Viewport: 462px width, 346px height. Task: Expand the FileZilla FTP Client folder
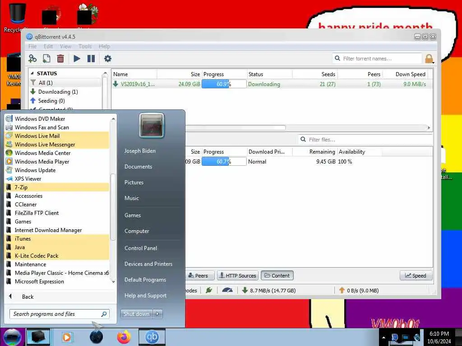pyautogui.click(x=57, y=213)
